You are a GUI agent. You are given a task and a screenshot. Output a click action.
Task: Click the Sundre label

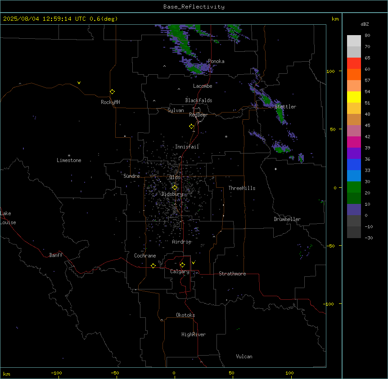coord(131,176)
